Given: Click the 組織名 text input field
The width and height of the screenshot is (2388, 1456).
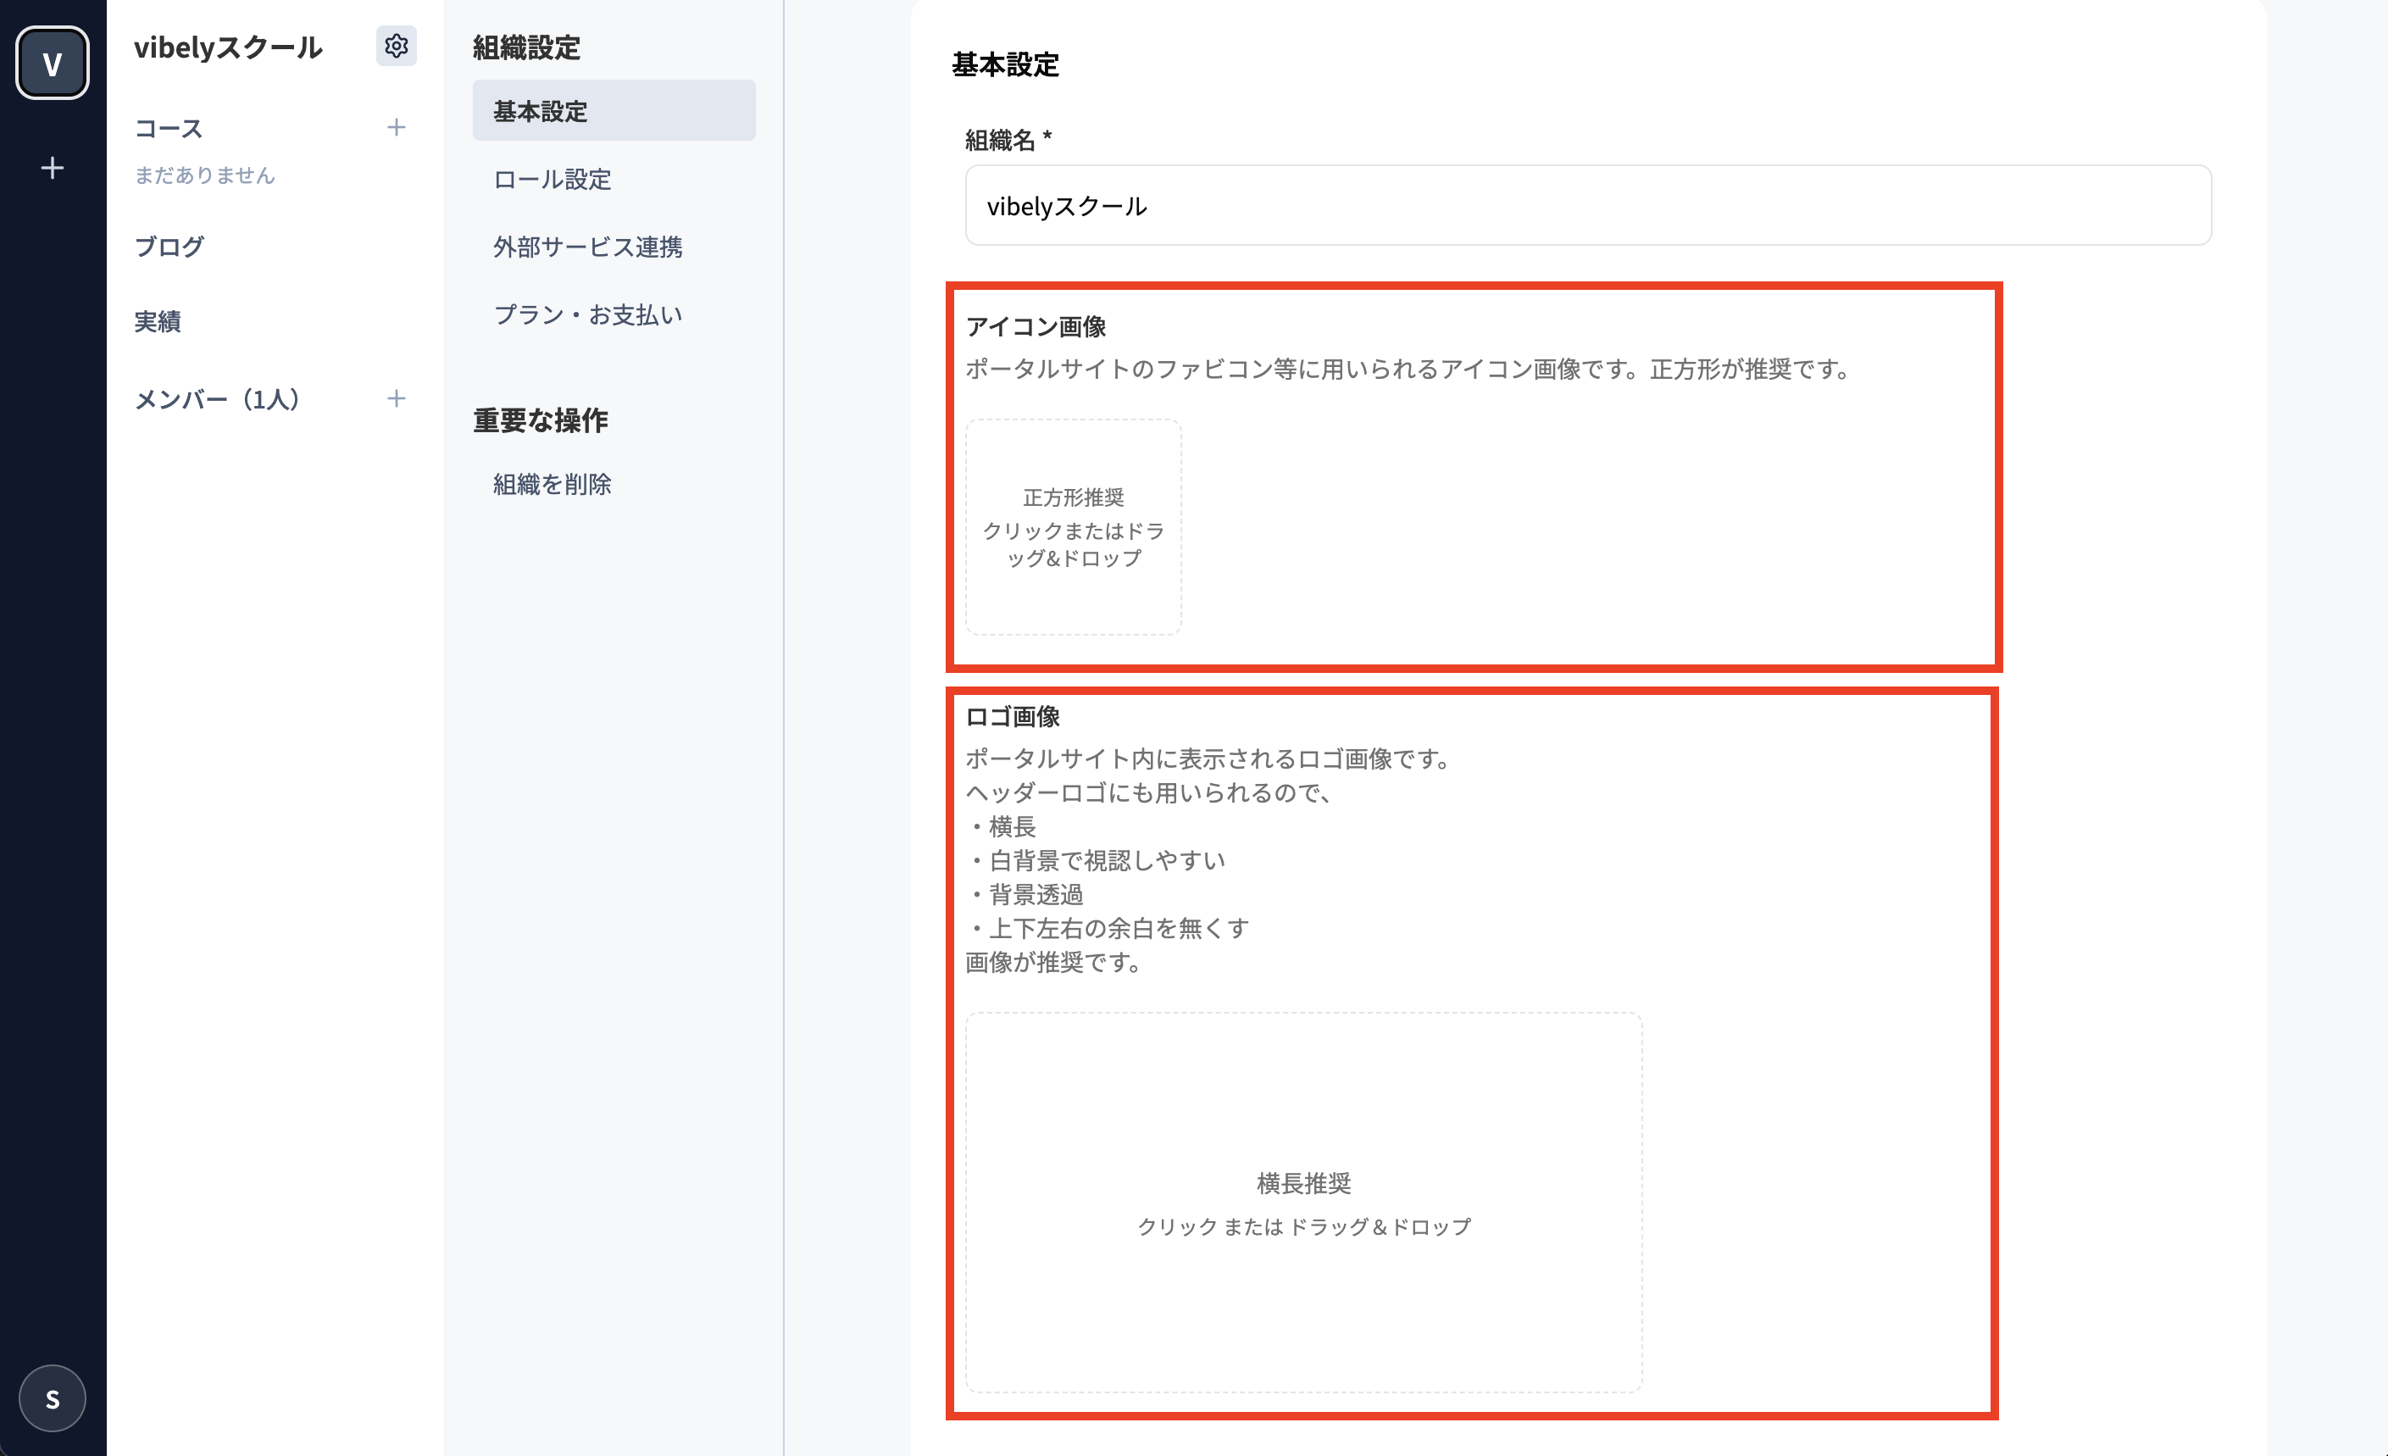Looking at the screenshot, I should click(1587, 205).
